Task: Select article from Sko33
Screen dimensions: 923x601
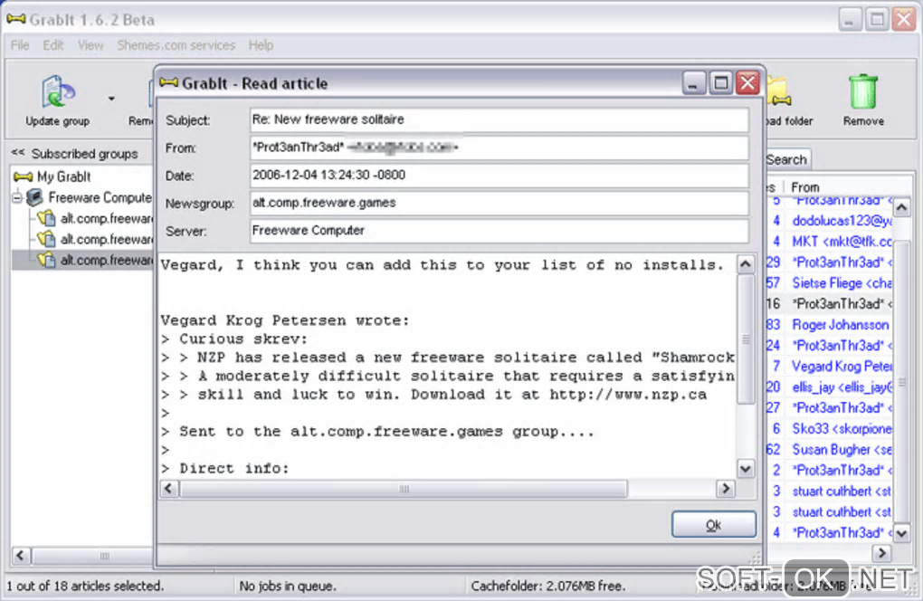Action: (x=832, y=428)
